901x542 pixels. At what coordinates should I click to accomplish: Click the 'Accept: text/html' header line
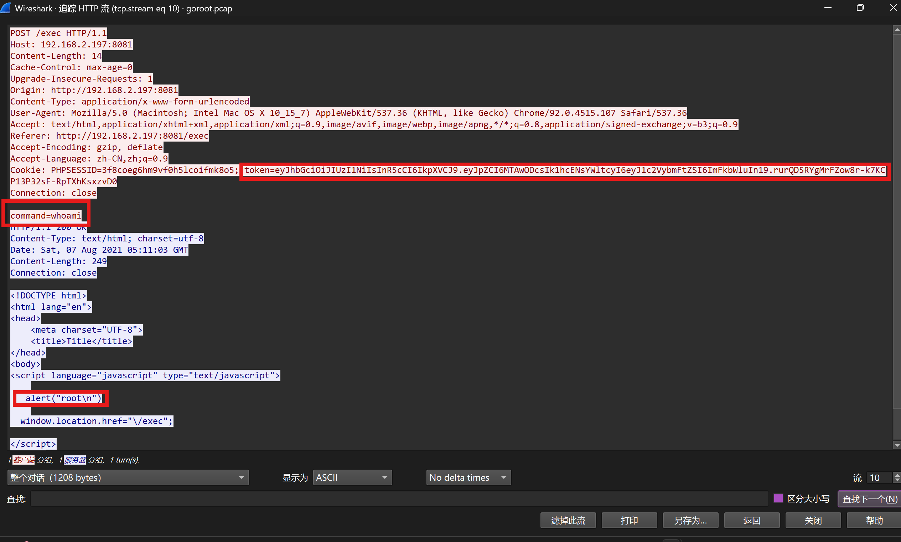tap(374, 124)
